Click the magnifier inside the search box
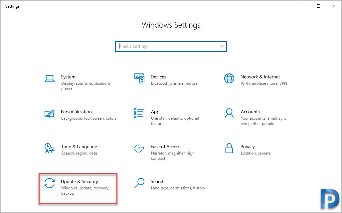 coord(222,47)
